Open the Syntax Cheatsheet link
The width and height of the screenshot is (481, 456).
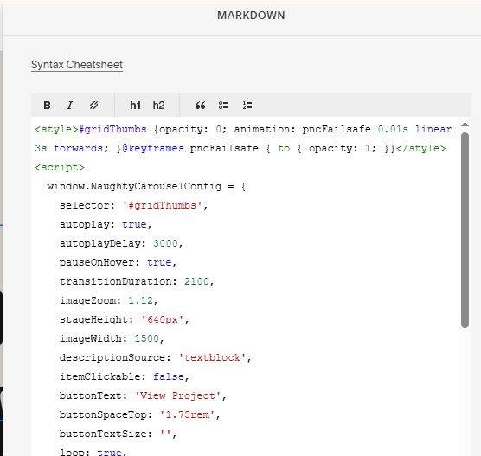(x=77, y=65)
